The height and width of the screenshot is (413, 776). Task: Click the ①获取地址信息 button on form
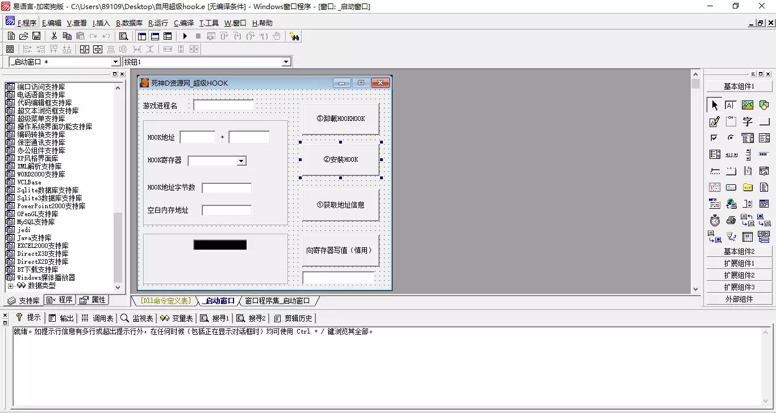point(341,205)
